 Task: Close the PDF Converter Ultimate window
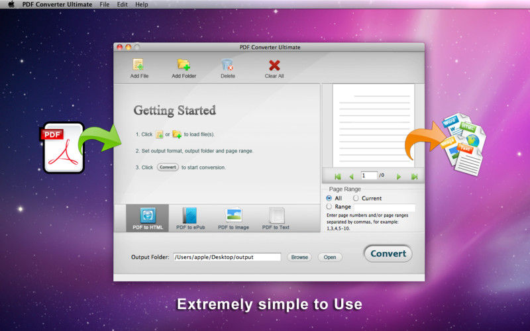[x=120, y=47]
